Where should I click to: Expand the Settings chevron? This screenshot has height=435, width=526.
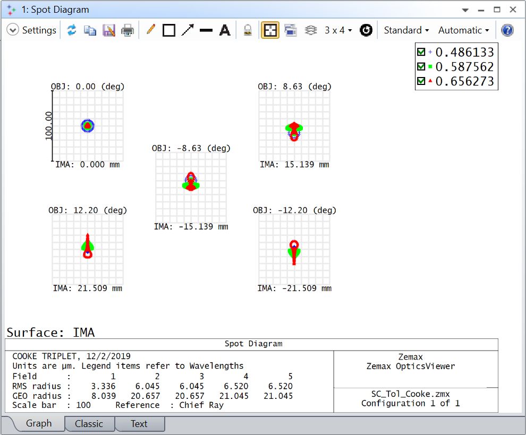[13, 30]
